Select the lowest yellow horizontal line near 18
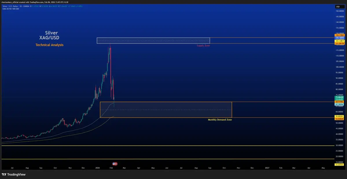 click(168, 159)
